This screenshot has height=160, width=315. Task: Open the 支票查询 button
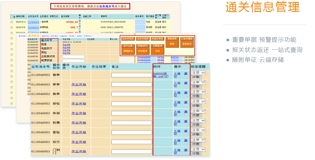coord(158,46)
